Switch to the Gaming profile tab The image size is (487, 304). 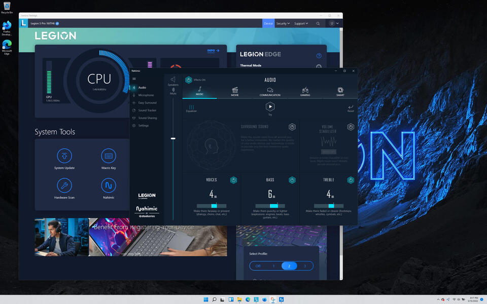tap(305, 92)
